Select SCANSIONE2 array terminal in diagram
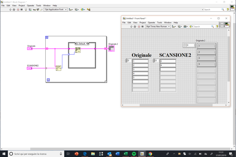This screenshot has height=157, width=236. tap(29, 68)
